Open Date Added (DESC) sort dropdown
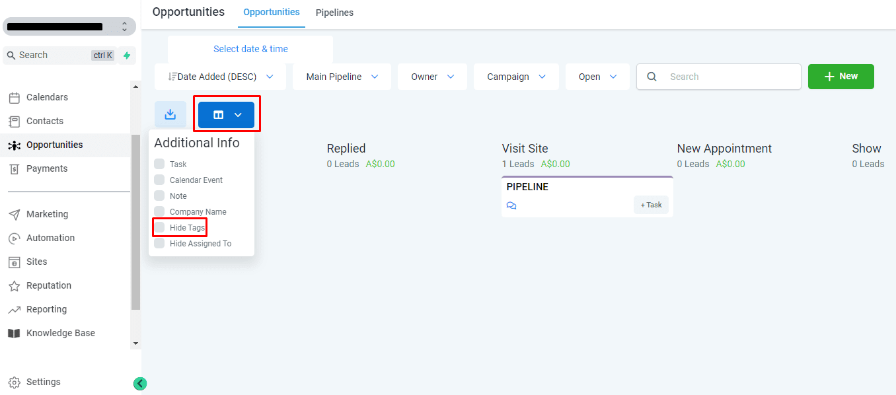This screenshot has height=395, width=896. coord(220,77)
